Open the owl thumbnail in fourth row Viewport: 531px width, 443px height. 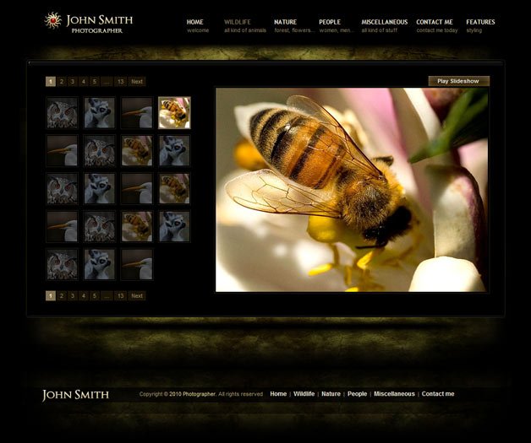(99, 226)
